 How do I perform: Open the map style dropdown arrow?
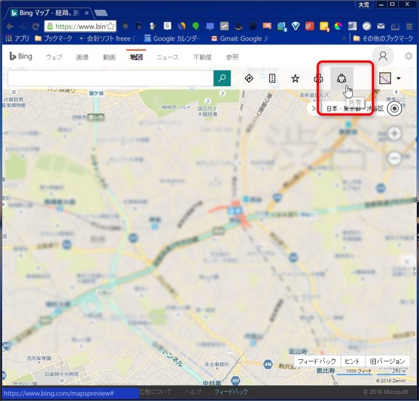coord(399,79)
